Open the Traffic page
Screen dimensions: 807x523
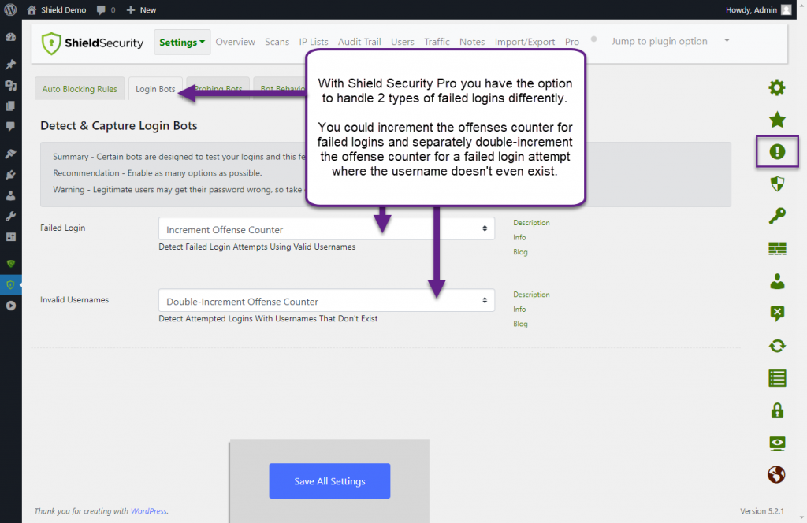pyautogui.click(x=437, y=42)
